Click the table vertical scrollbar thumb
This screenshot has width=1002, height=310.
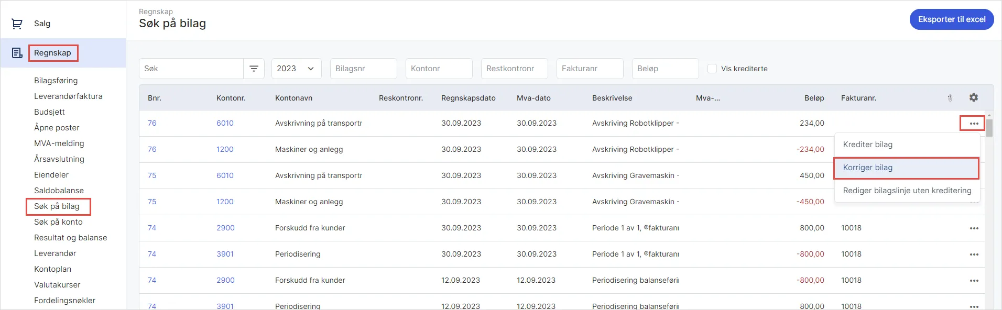(x=989, y=127)
